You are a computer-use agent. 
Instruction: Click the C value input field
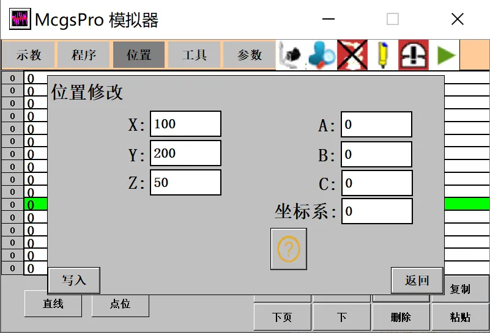tap(377, 183)
